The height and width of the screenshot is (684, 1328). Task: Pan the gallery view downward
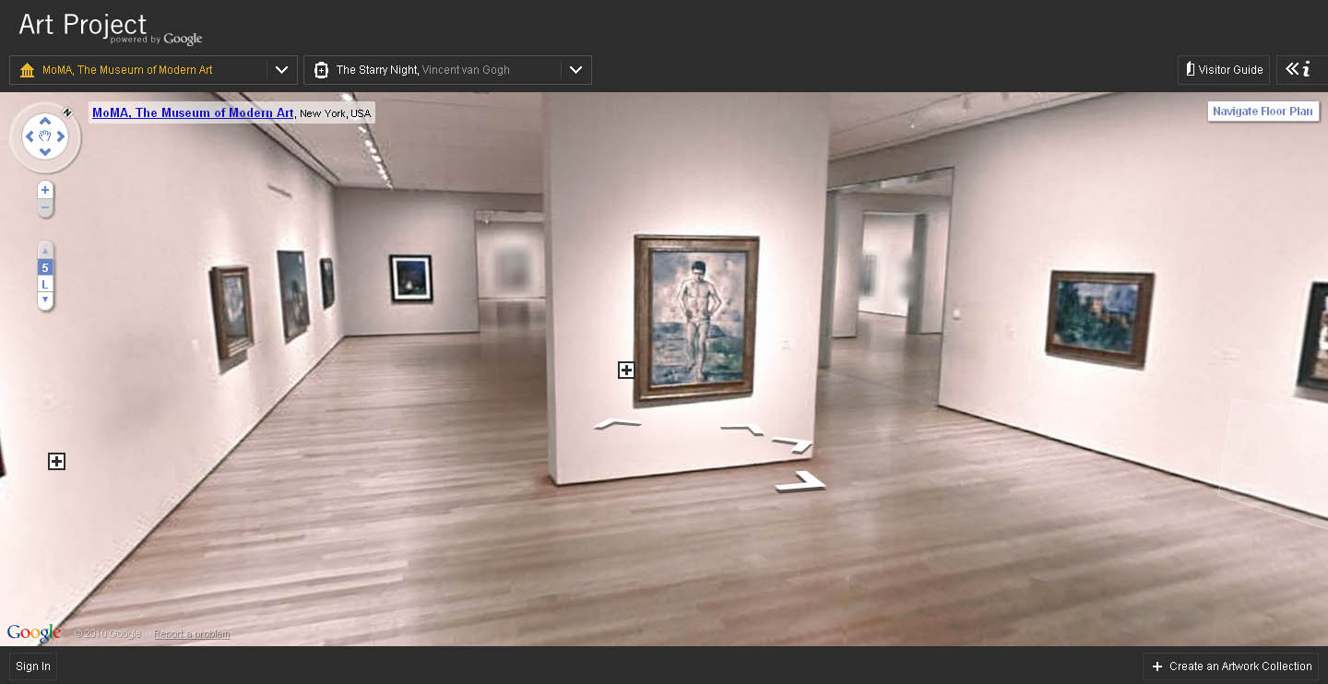coord(45,152)
